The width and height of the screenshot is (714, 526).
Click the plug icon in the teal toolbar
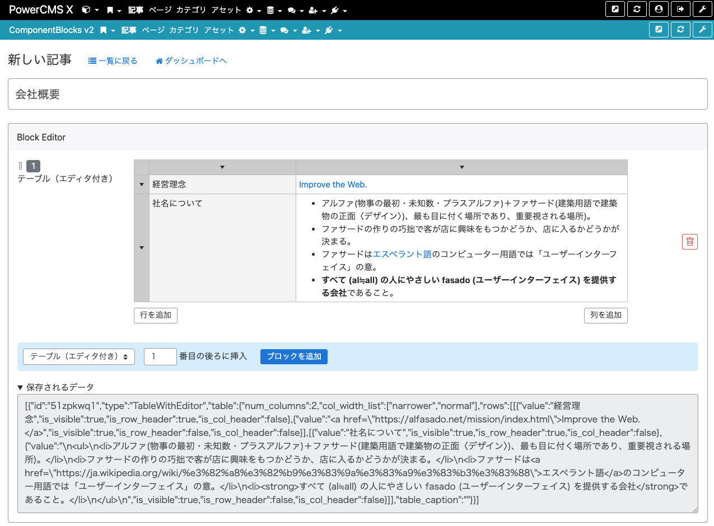329,30
